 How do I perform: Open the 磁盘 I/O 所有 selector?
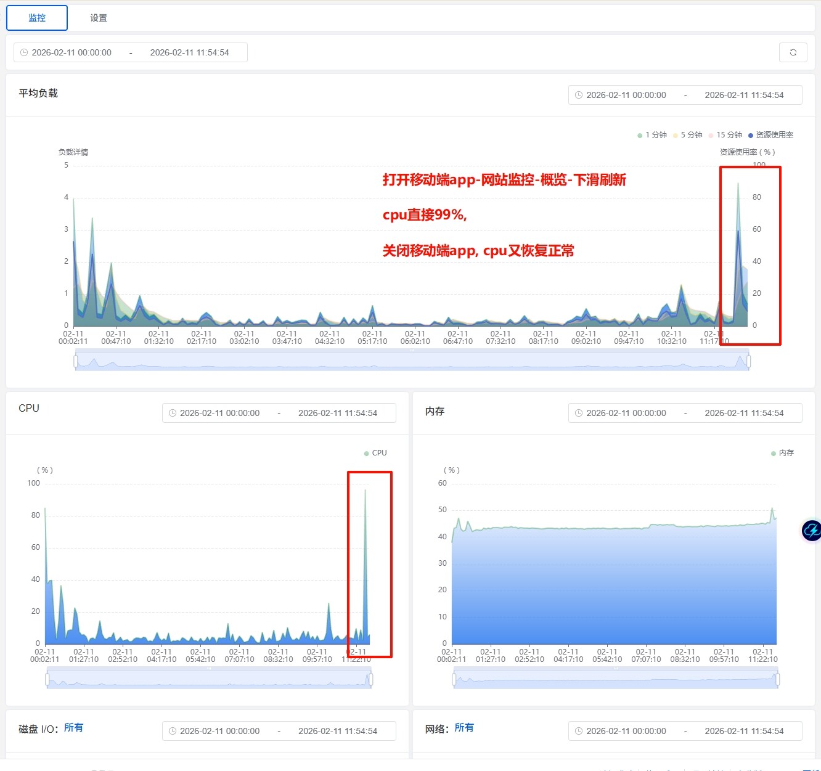coord(73,728)
